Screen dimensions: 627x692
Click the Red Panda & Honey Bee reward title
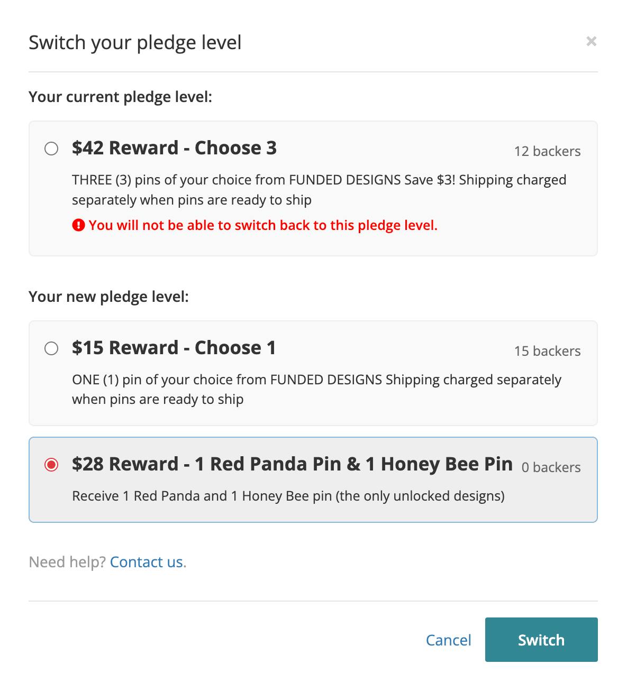292,464
